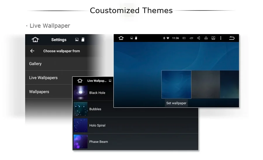Tap the Settings title text

click(x=59, y=40)
